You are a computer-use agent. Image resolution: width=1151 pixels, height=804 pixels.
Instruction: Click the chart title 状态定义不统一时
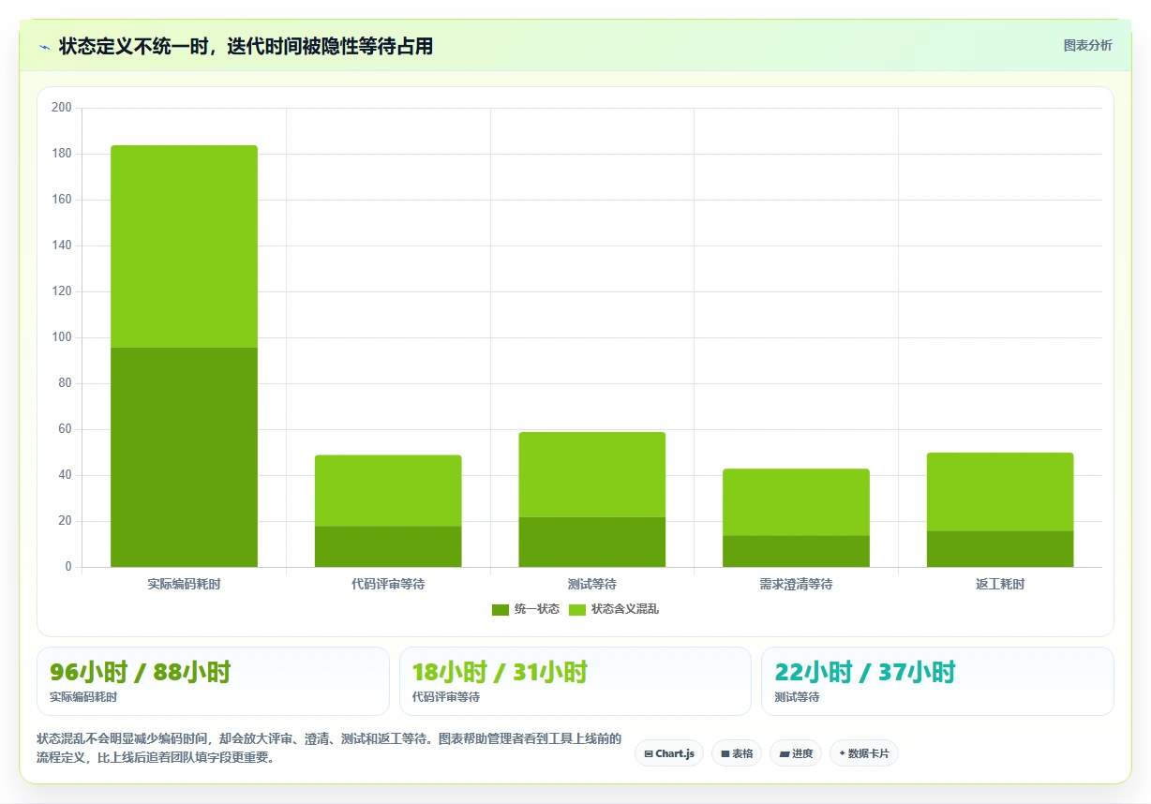(x=246, y=46)
